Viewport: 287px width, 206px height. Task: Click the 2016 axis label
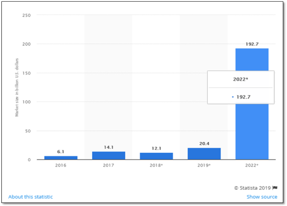tap(61, 165)
